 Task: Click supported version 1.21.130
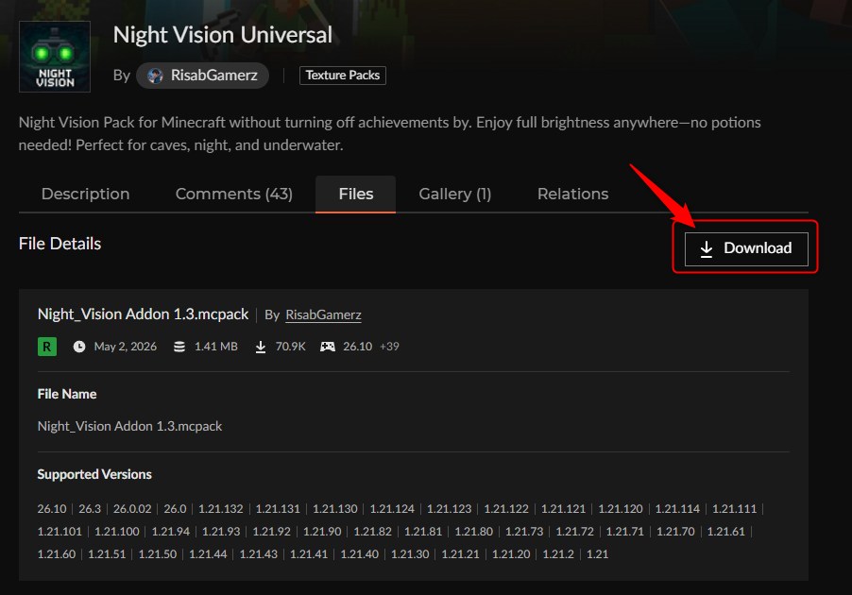pyautogui.click(x=334, y=509)
